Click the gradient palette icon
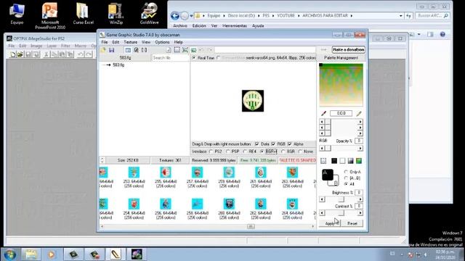Image resolution: width=465 pixels, height=261 pixels. pyautogui.click(x=350, y=161)
